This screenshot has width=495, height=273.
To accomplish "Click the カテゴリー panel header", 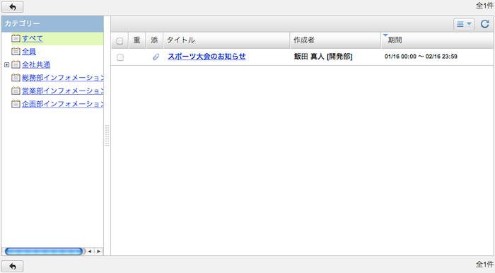I will point(52,23).
